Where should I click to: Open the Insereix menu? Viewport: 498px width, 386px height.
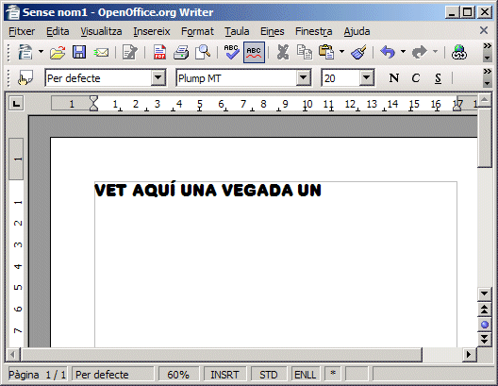pos(152,31)
